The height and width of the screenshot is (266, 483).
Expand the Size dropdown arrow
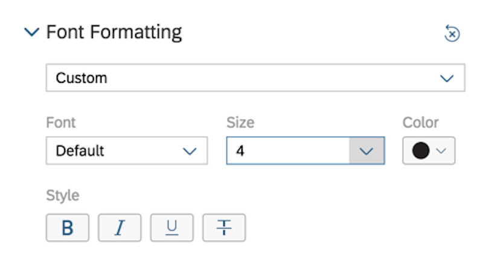(366, 151)
